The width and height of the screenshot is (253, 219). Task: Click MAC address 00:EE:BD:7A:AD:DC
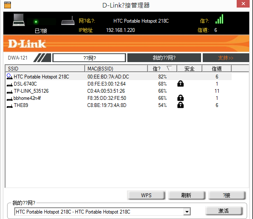point(108,77)
